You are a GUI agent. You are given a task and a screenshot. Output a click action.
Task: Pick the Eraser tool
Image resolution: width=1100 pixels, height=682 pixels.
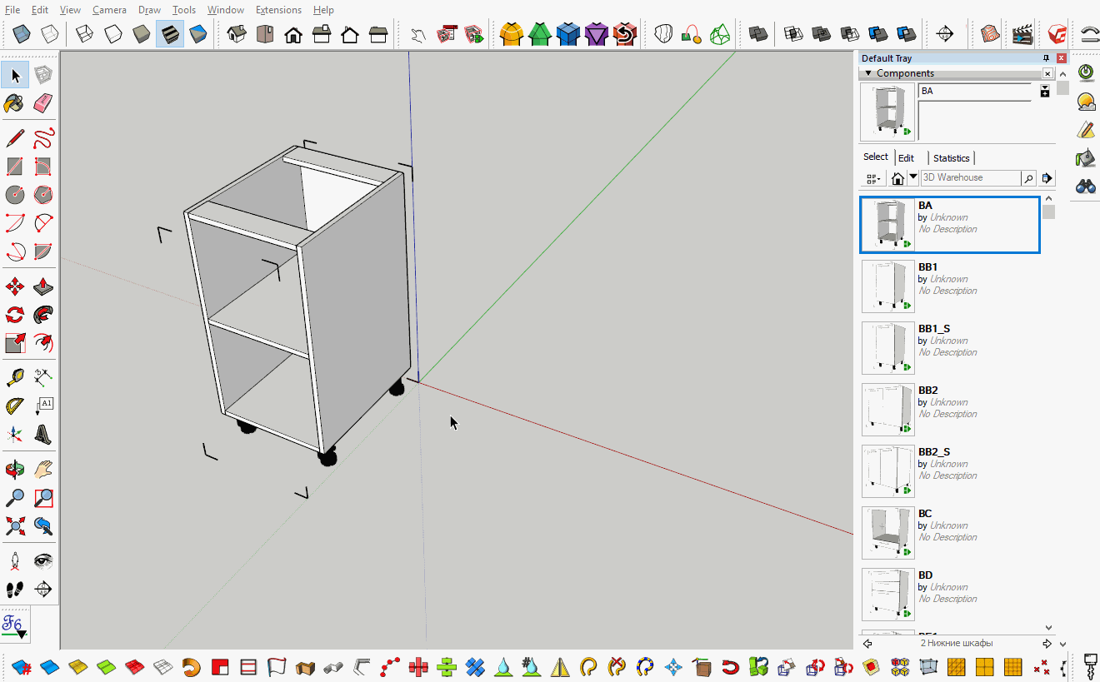(x=42, y=104)
